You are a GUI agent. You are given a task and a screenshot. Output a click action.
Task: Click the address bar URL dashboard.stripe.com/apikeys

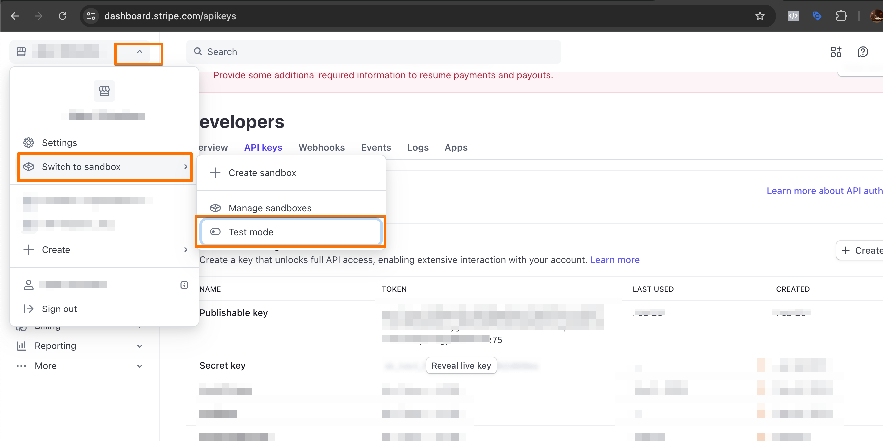click(170, 16)
